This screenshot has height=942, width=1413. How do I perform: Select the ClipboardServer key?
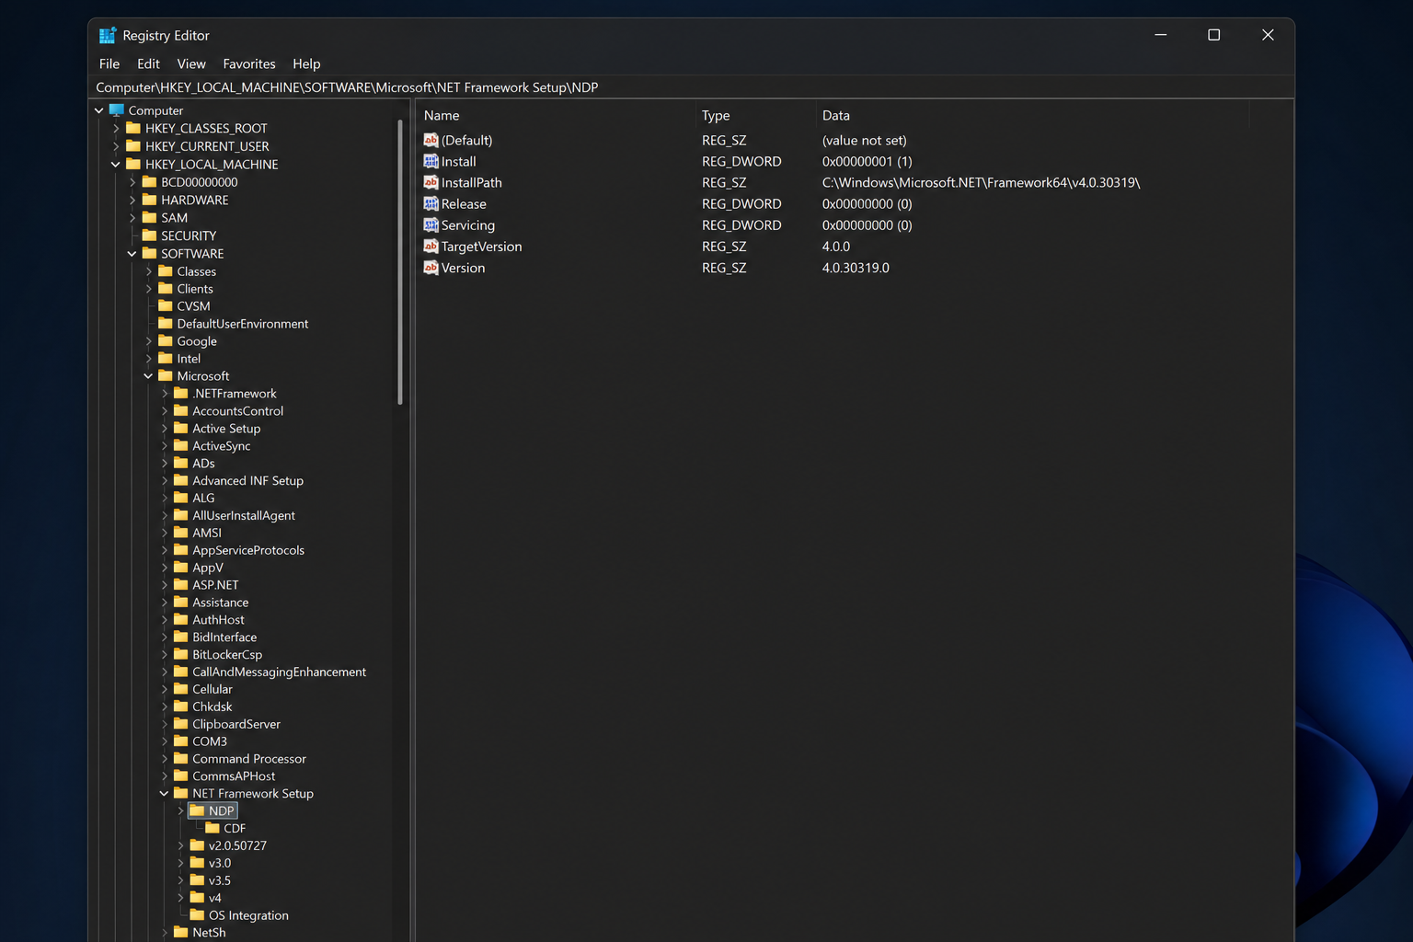236,724
